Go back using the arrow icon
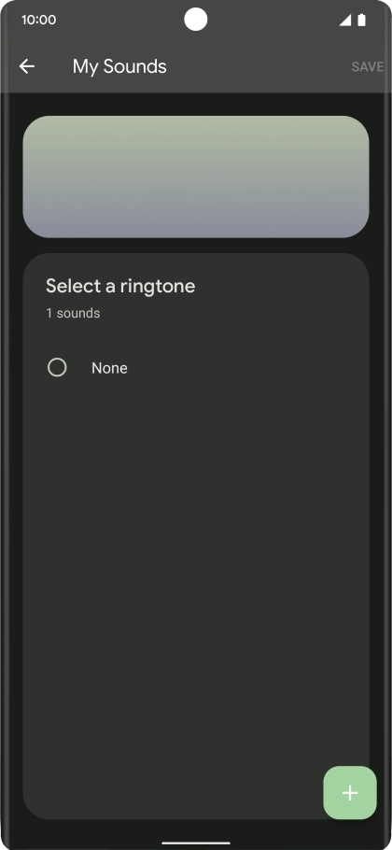Viewport: 392px width, 850px height. pyautogui.click(x=26, y=66)
